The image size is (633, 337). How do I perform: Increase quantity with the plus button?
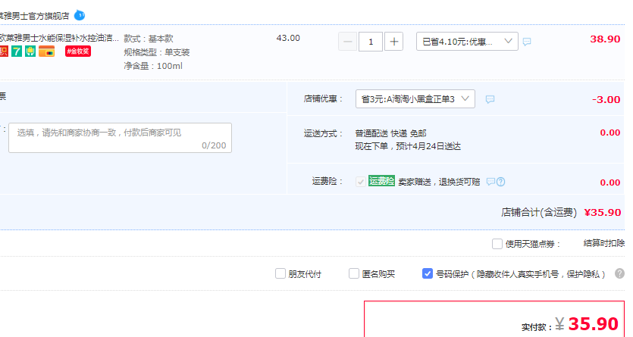[x=393, y=42]
